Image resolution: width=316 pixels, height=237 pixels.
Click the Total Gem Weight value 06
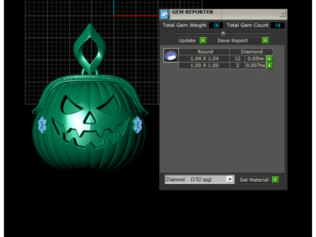tap(216, 25)
